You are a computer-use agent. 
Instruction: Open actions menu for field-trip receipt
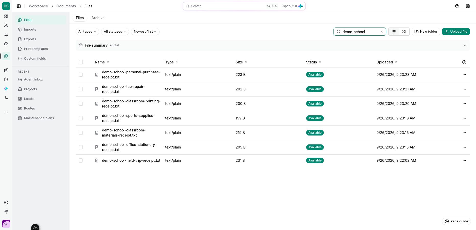[464, 160]
